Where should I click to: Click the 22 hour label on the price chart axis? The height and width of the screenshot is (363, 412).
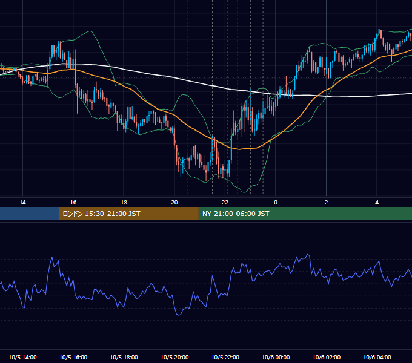tap(225, 203)
